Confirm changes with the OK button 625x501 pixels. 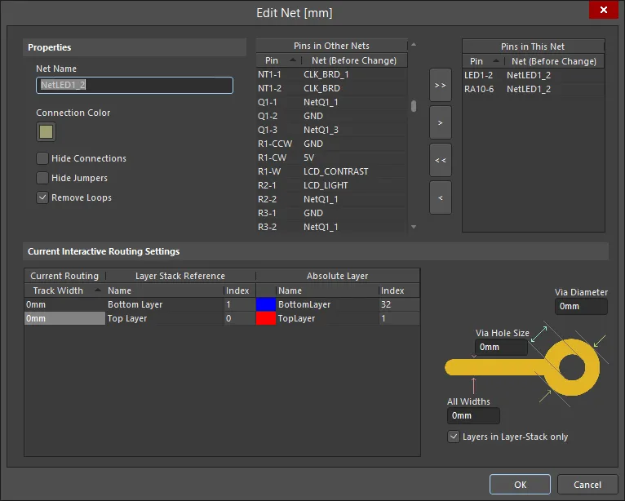pos(520,484)
